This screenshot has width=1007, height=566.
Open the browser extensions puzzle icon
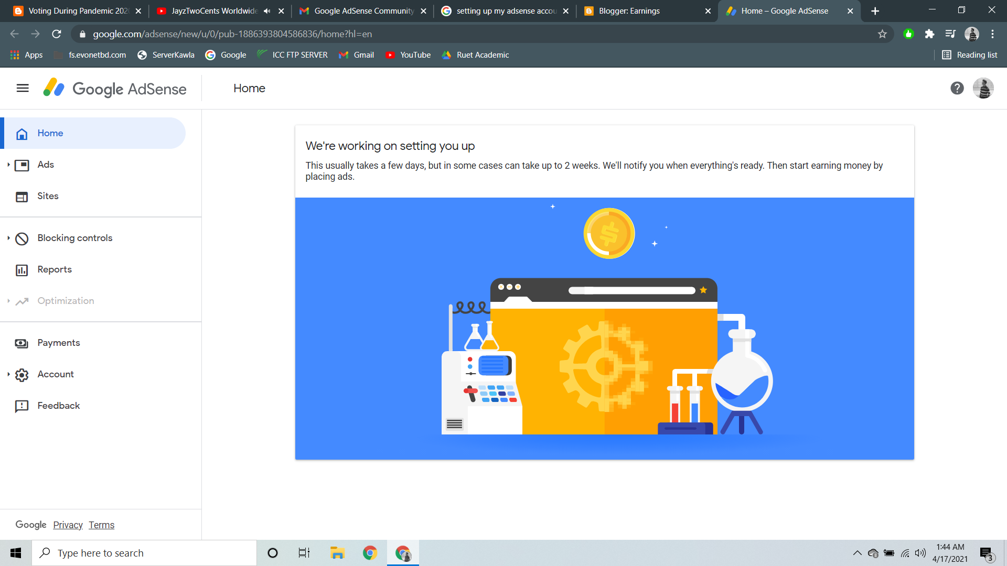pyautogui.click(x=930, y=34)
